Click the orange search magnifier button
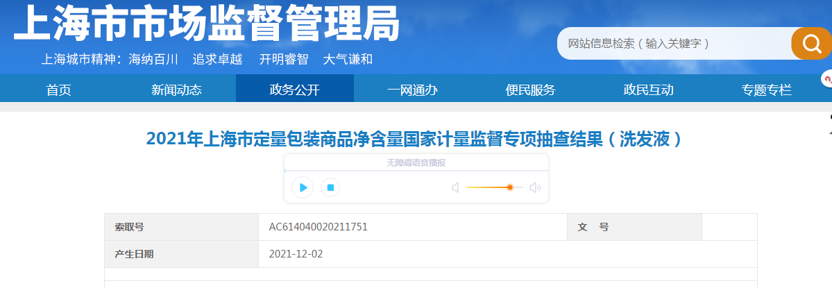Image resolution: width=832 pixels, height=288 pixels. tap(811, 44)
